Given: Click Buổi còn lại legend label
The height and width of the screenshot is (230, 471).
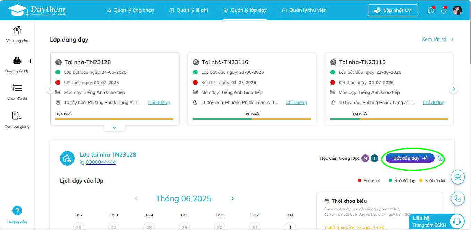Looking at the screenshot, I should (435, 180).
